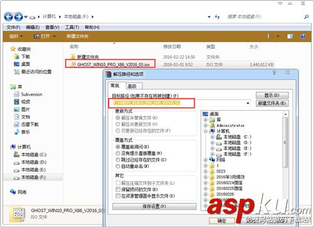Open the view options dropdown arrow
The height and width of the screenshot is (227, 314).
pyautogui.click(x=278, y=36)
